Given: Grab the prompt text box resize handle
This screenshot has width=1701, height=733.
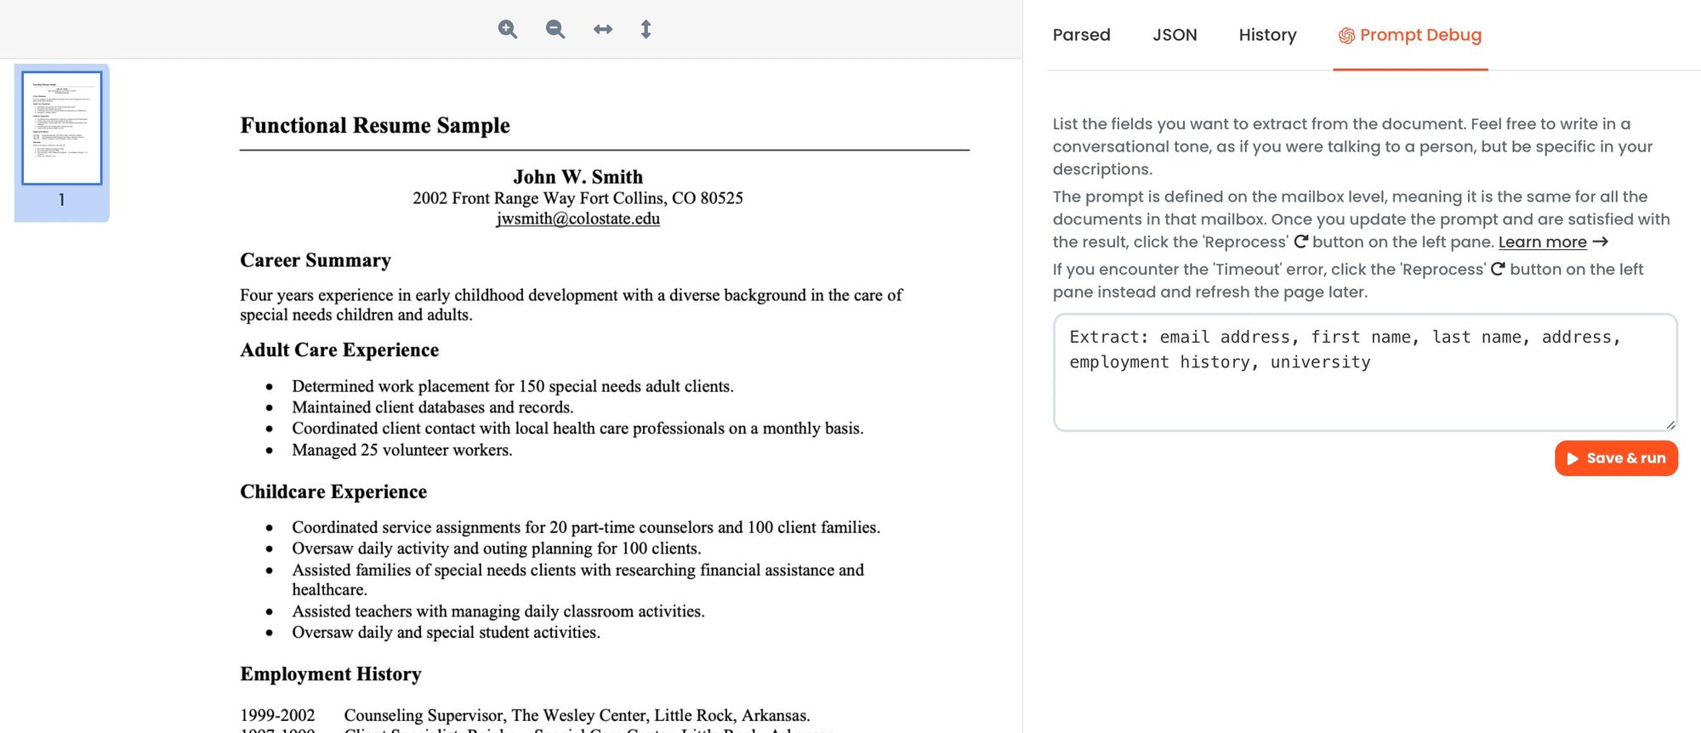Looking at the screenshot, I should (x=1670, y=424).
